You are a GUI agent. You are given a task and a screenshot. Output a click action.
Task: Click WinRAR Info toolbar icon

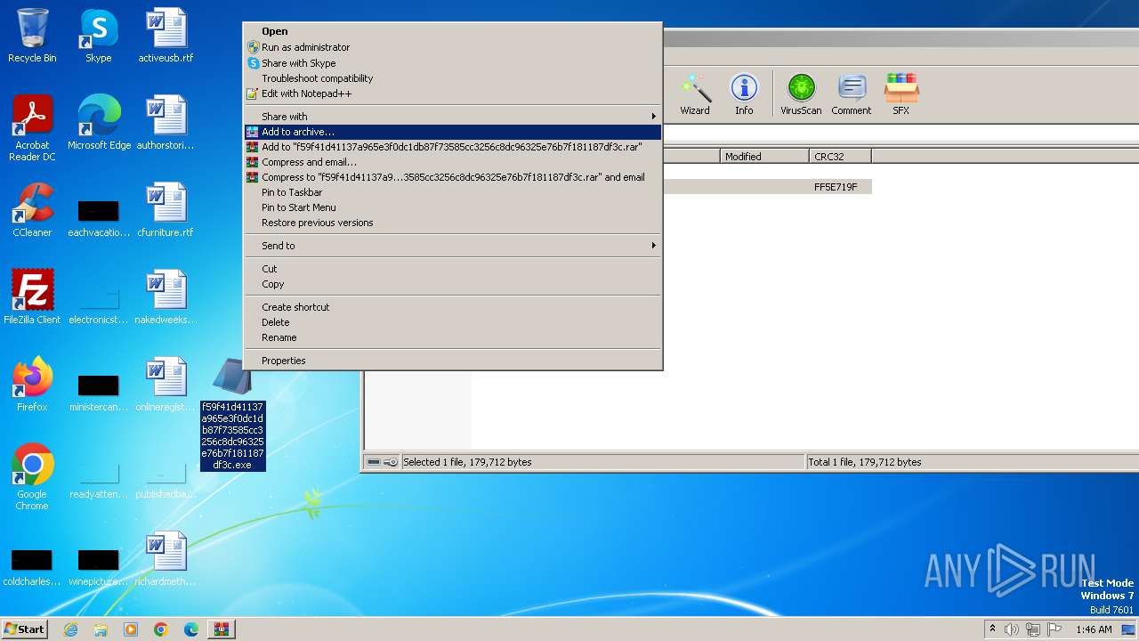(744, 94)
